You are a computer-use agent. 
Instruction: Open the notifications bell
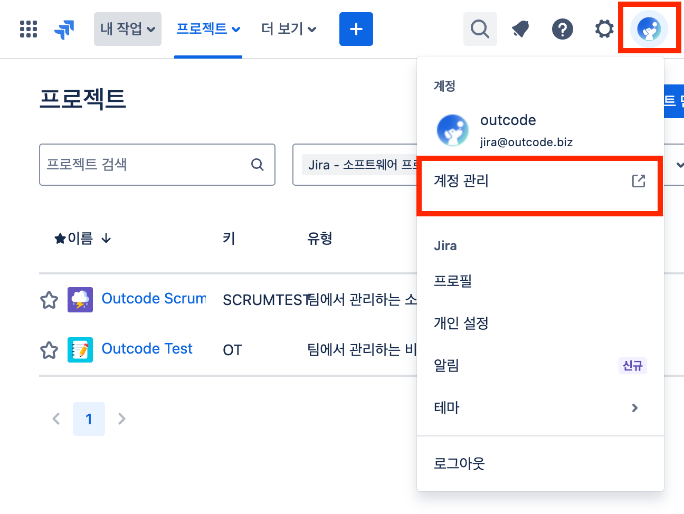pos(520,29)
